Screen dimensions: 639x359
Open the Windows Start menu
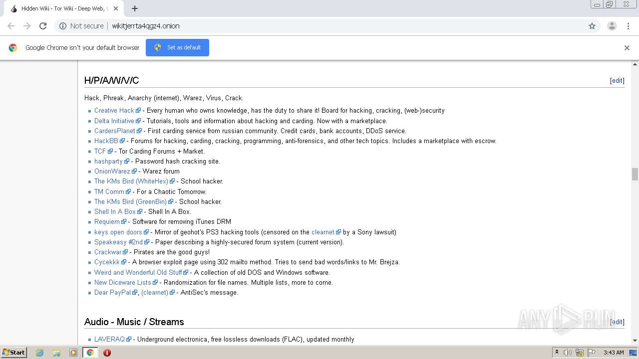coord(13,352)
